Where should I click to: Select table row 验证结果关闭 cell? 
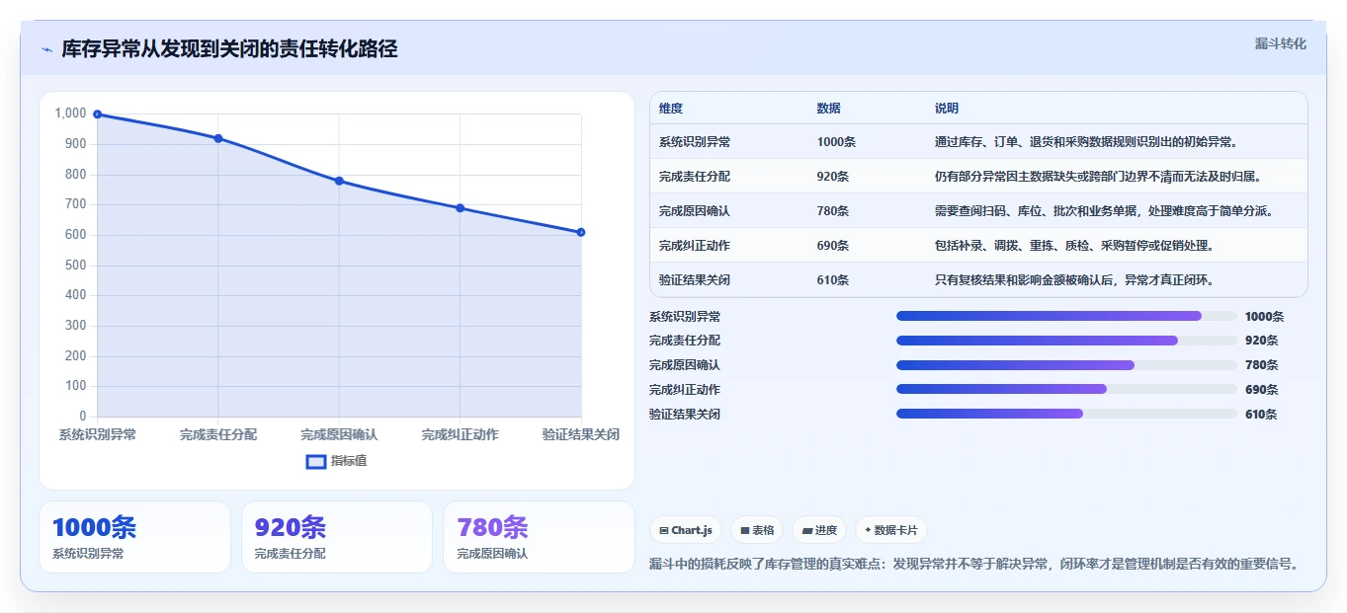695,280
